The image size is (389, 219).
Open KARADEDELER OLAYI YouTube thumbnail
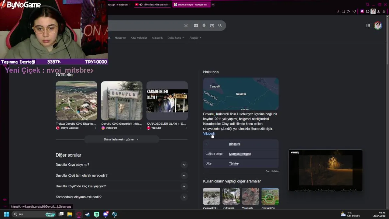(167, 101)
